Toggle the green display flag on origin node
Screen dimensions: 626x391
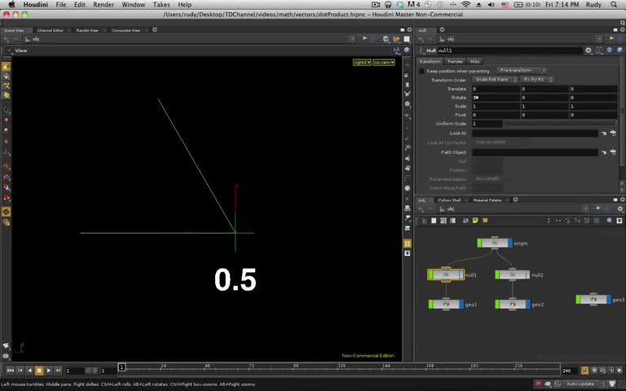click(x=479, y=243)
